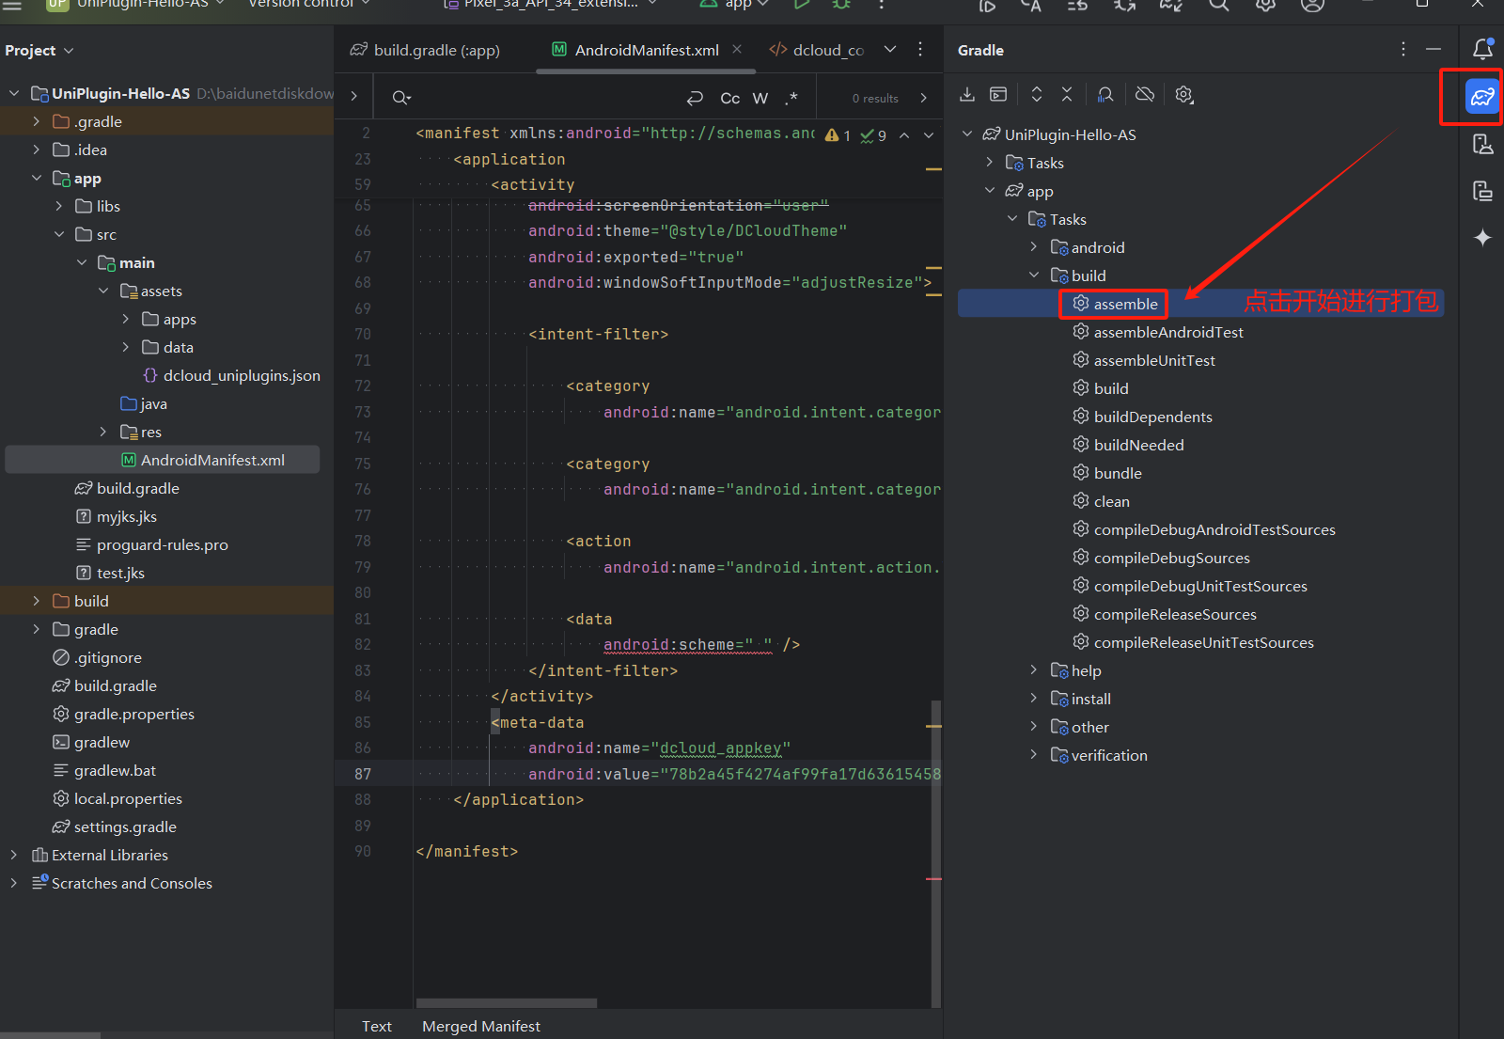Open Gradle panel options three-dot menu
1504x1039 pixels.
point(1403,49)
